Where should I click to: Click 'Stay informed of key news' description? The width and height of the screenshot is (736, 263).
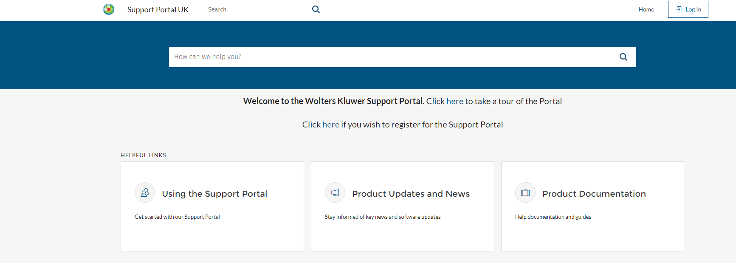pos(383,217)
